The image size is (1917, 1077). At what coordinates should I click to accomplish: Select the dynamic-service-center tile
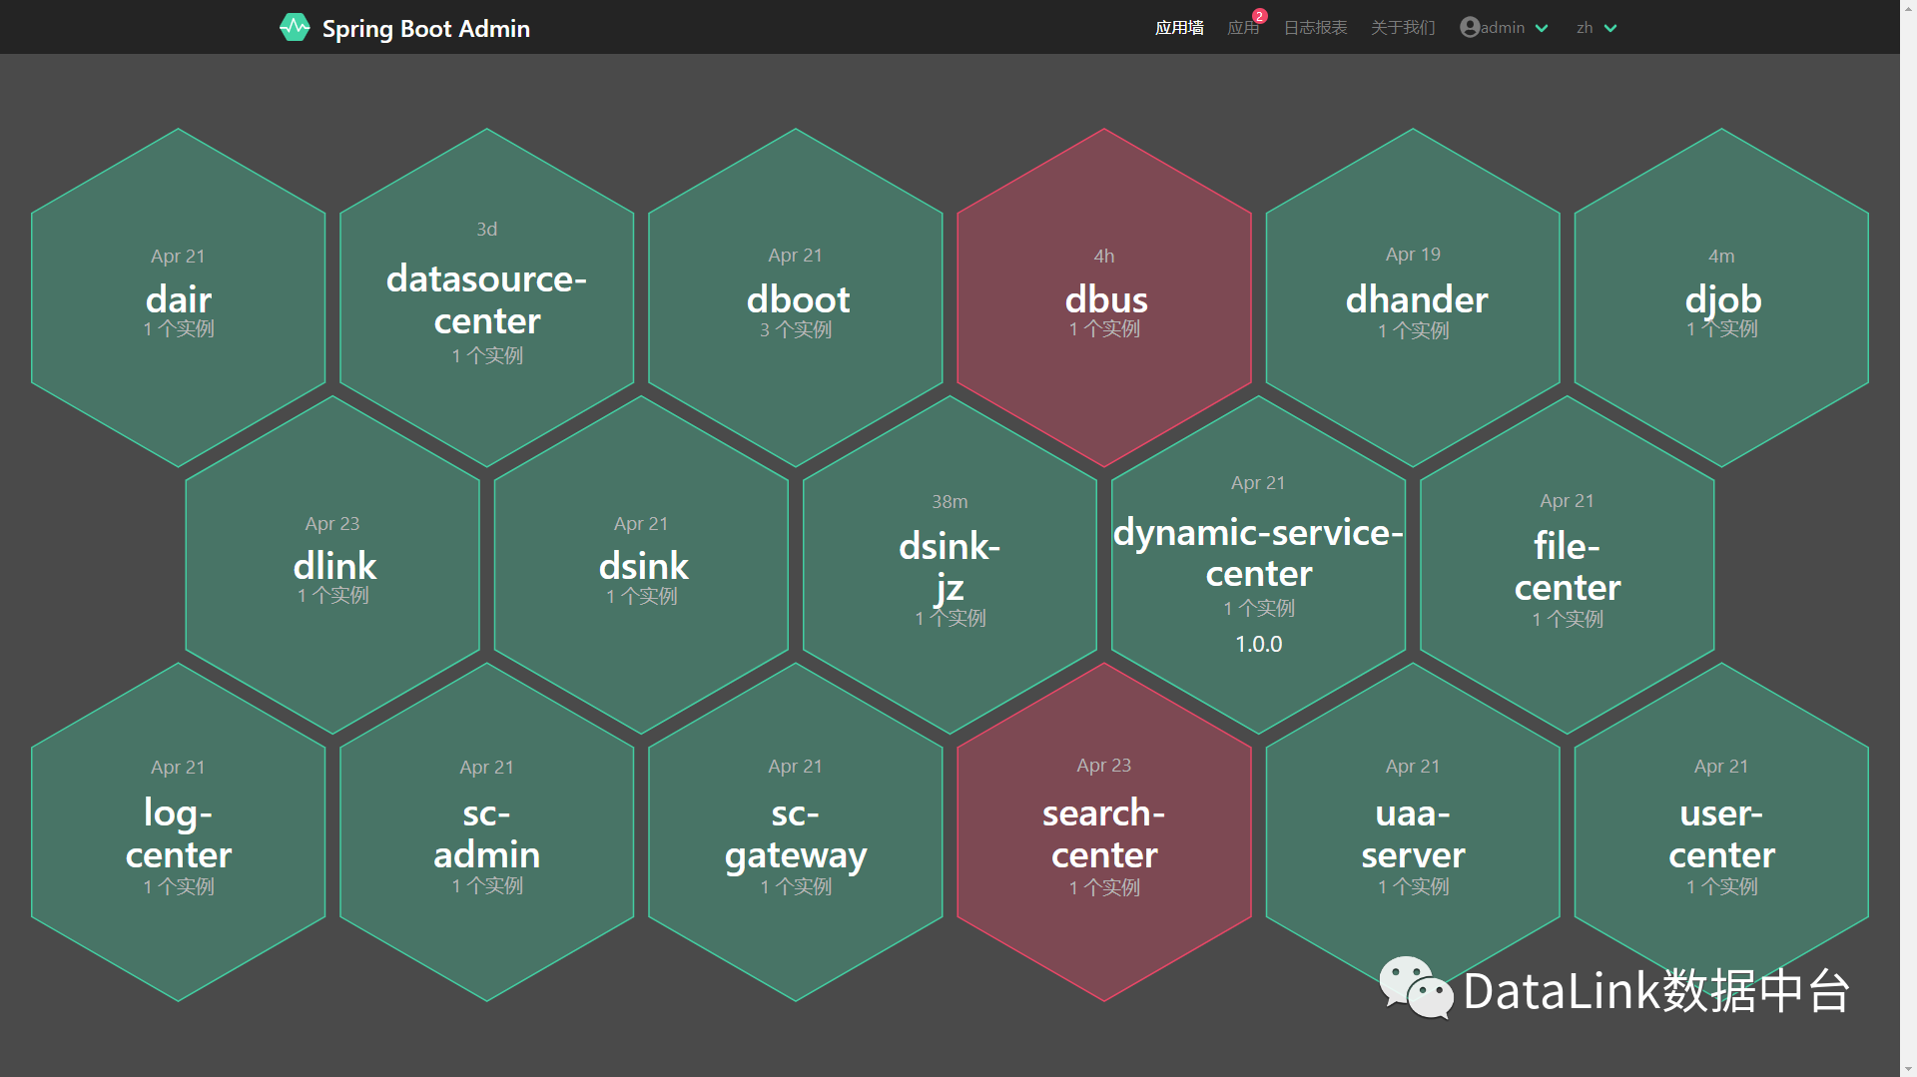click(1258, 565)
